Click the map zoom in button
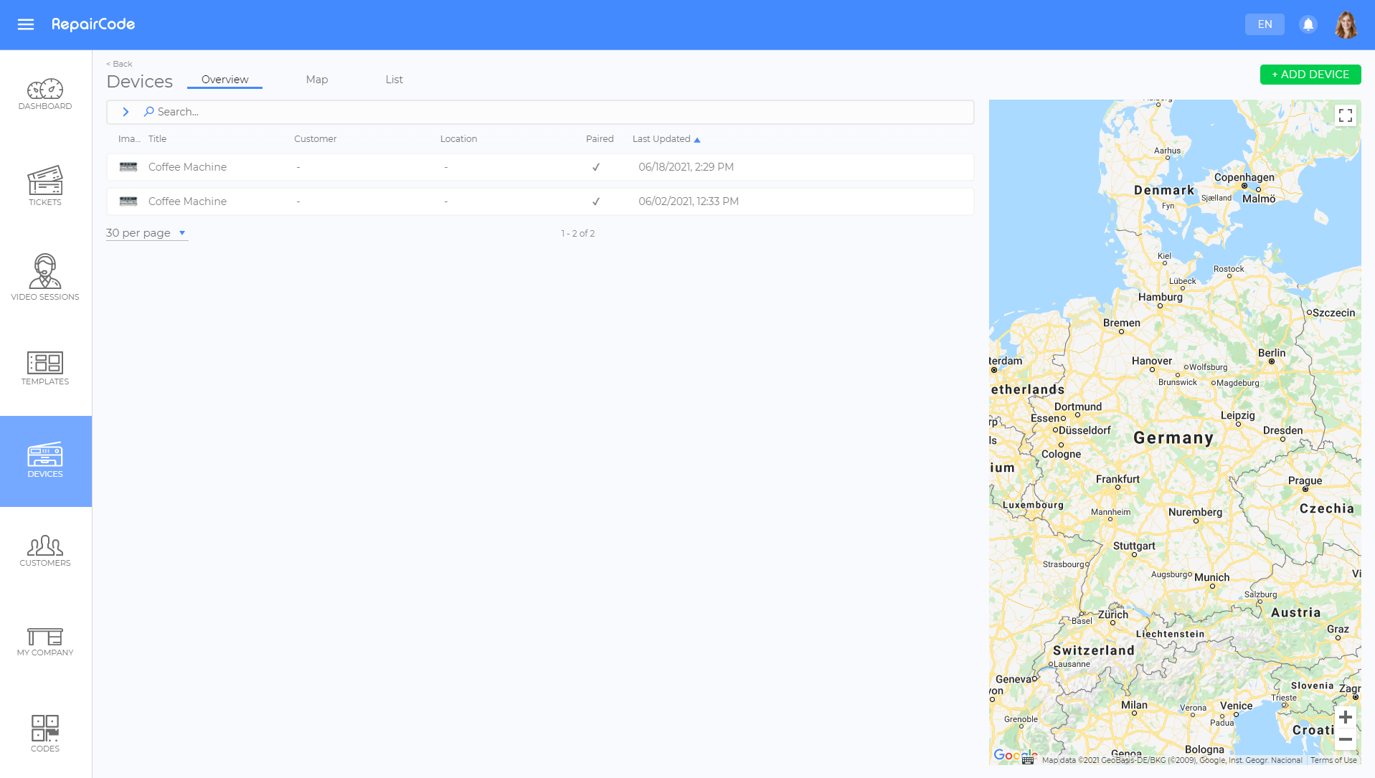Image resolution: width=1375 pixels, height=778 pixels. (1345, 717)
